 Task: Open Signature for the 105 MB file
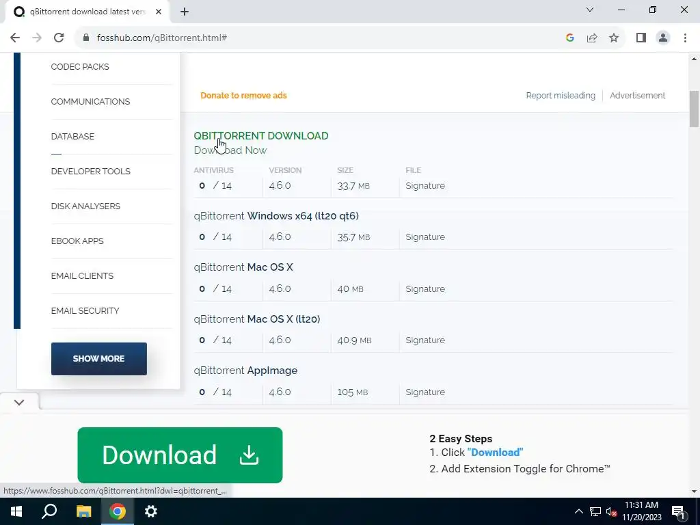pyautogui.click(x=425, y=392)
